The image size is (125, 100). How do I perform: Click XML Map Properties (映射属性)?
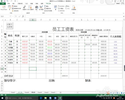coord(61,6)
